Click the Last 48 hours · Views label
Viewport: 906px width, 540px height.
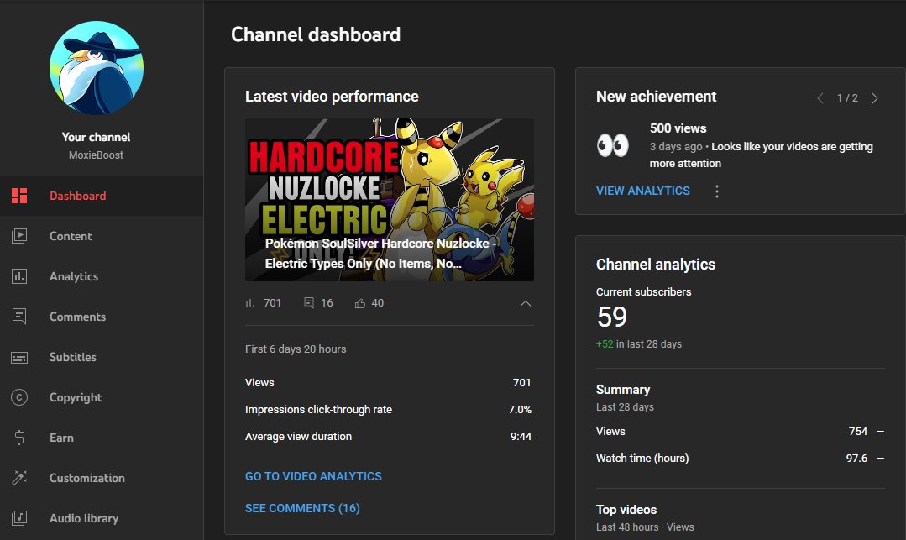coord(645,527)
